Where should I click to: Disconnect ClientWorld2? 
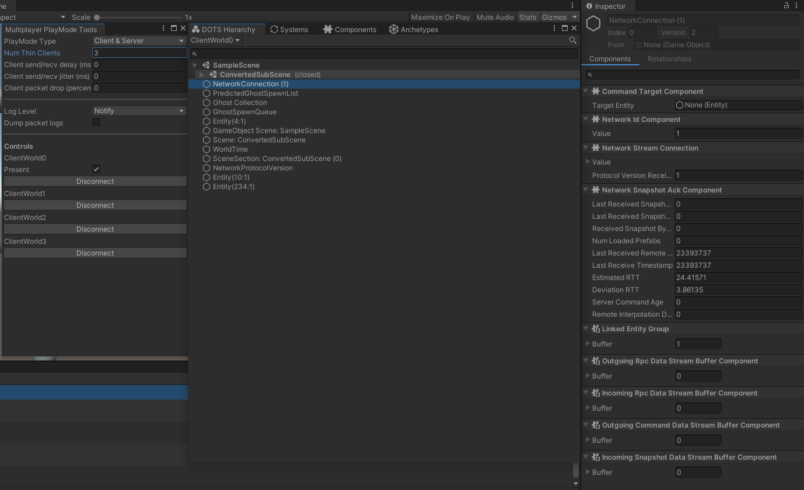click(x=95, y=229)
